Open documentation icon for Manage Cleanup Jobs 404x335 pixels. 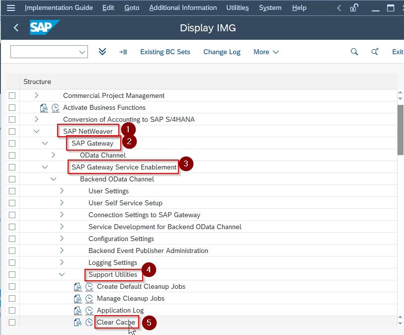pyautogui.click(x=78, y=298)
